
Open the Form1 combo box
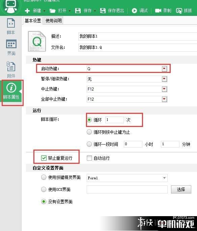point(127,178)
